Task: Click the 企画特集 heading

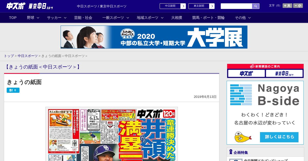Action: 241,153
